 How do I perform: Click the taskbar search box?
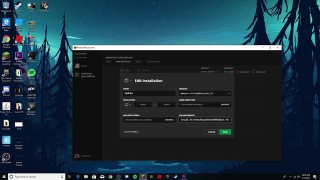click(36, 176)
